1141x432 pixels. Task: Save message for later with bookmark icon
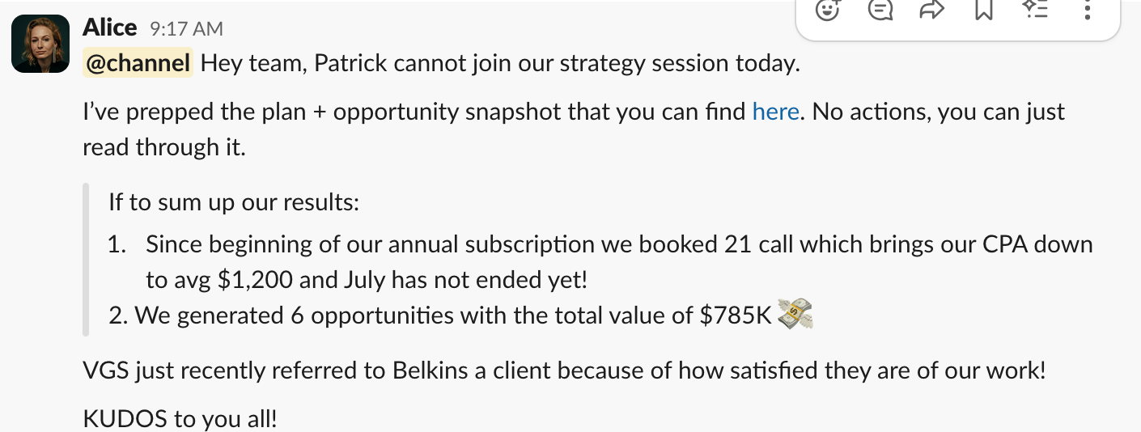pyautogui.click(x=983, y=10)
